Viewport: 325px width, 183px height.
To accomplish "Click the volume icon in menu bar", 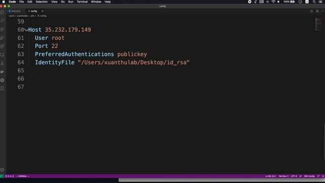I will click(x=278, y=2).
